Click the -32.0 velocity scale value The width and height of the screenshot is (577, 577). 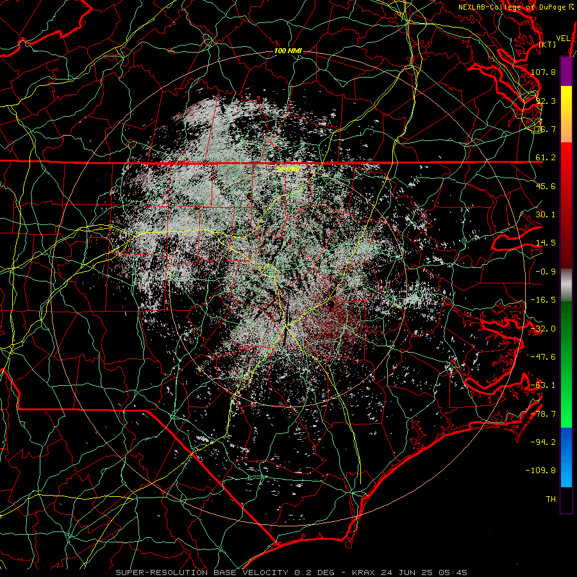coord(543,329)
